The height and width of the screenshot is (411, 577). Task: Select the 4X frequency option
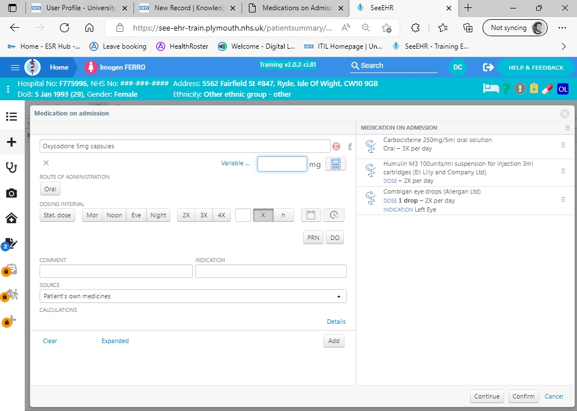coord(222,215)
